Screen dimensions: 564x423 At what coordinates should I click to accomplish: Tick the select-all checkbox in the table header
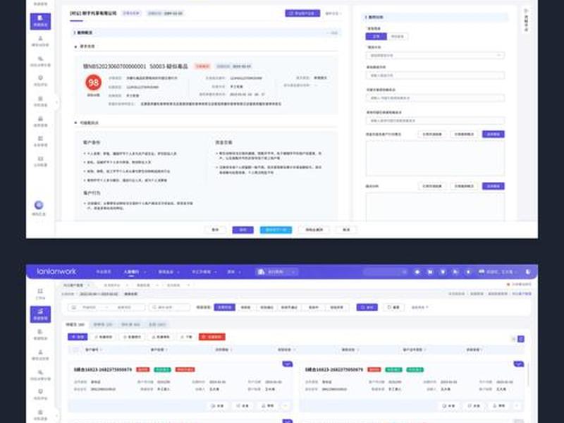[x=76, y=350]
